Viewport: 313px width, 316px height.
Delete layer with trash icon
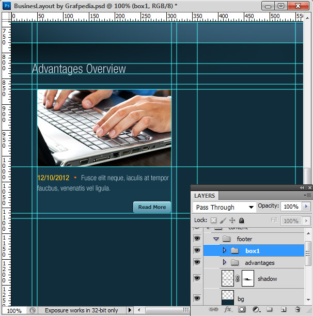298,309
